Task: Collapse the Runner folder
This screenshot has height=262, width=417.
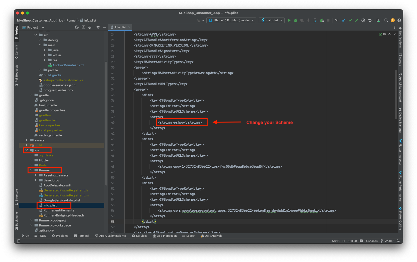Action: click(x=31, y=170)
